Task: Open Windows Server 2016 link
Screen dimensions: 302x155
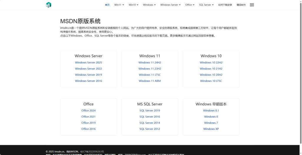Action: (88, 81)
